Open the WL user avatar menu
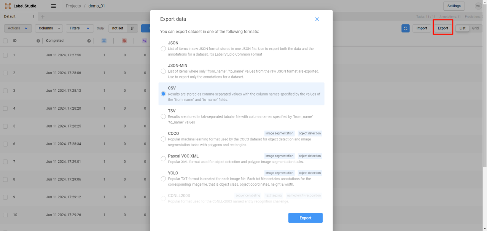The height and width of the screenshot is (231, 487). click(x=478, y=6)
